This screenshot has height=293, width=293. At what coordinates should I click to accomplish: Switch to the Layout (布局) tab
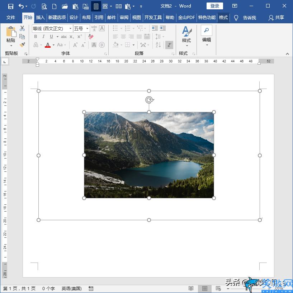pyautogui.click(x=86, y=18)
